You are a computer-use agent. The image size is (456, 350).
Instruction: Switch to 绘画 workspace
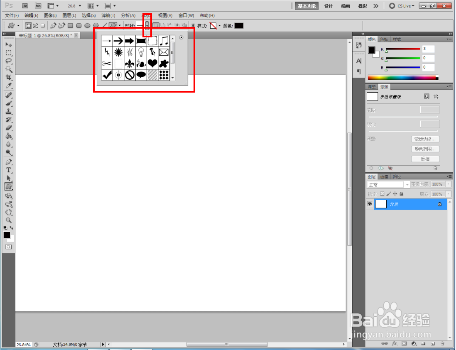(x=345, y=6)
